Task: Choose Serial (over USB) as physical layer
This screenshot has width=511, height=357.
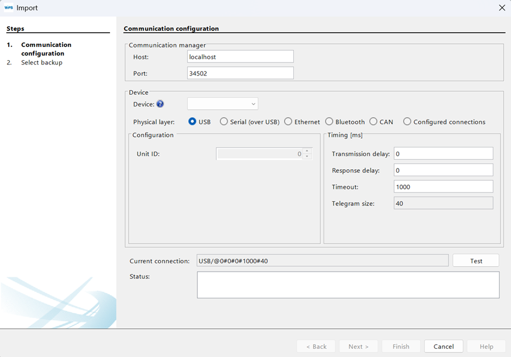Action: (x=224, y=121)
